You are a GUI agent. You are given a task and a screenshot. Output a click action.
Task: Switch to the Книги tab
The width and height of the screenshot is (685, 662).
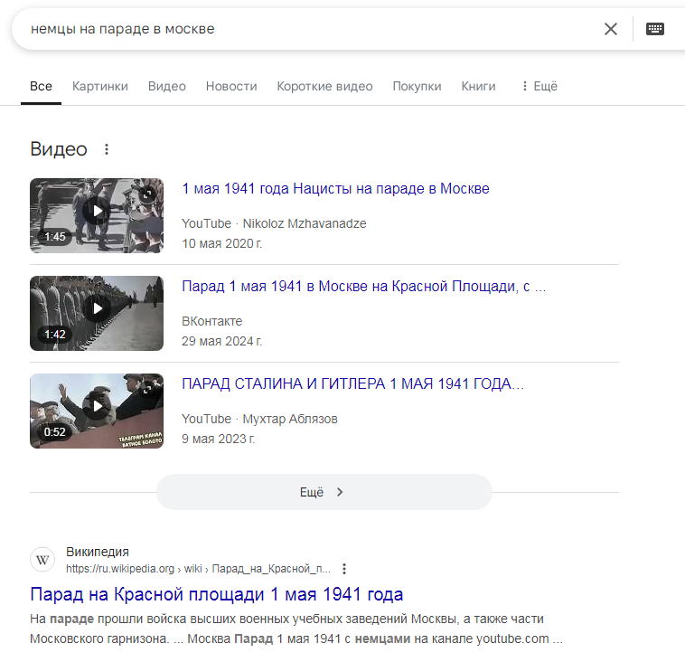click(478, 86)
